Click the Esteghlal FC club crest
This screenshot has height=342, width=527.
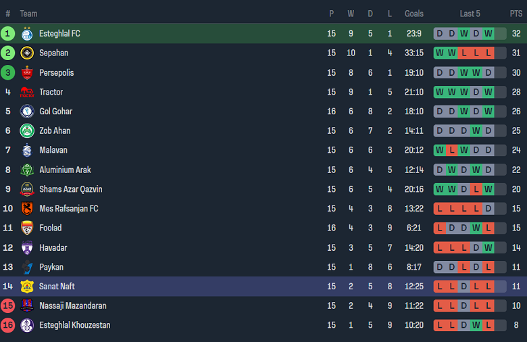click(x=27, y=34)
